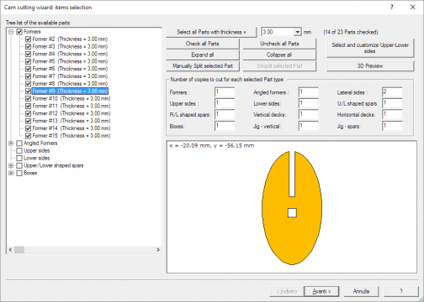424x302 pixels.
Task: Select Former #12 in the tree list
Action: click(x=72, y=113)
